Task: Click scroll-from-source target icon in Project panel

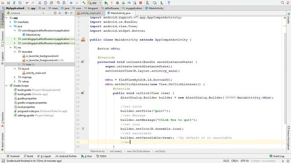Action: pos(55,13)
